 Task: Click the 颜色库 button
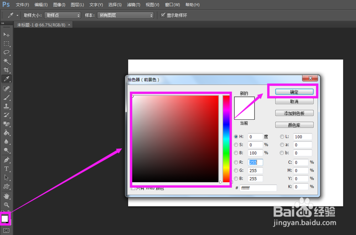tap(294, 125)
